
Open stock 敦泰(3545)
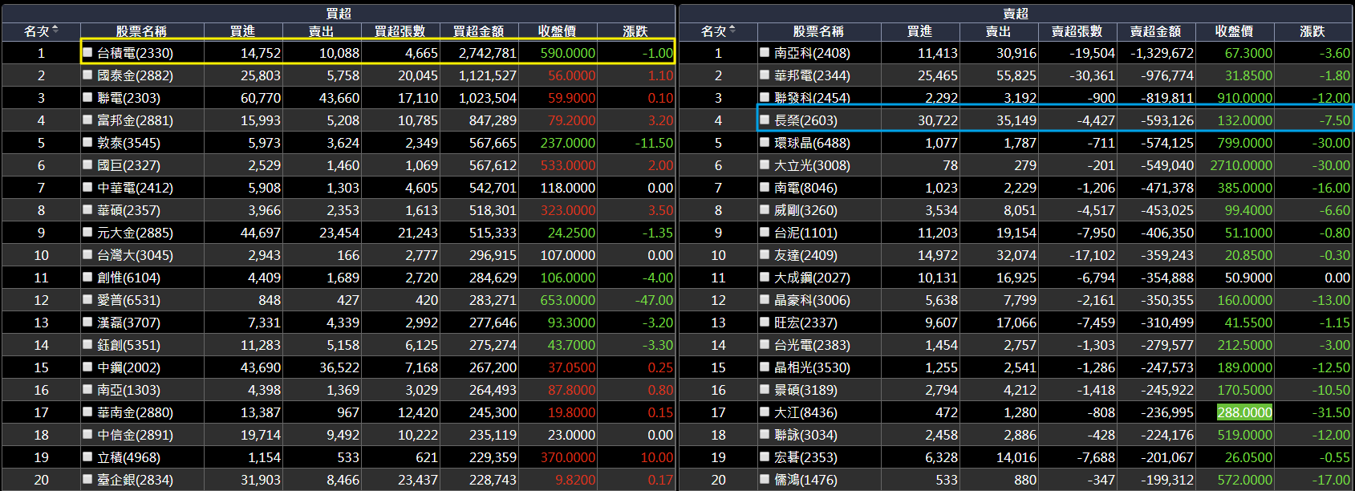(128, 143)
